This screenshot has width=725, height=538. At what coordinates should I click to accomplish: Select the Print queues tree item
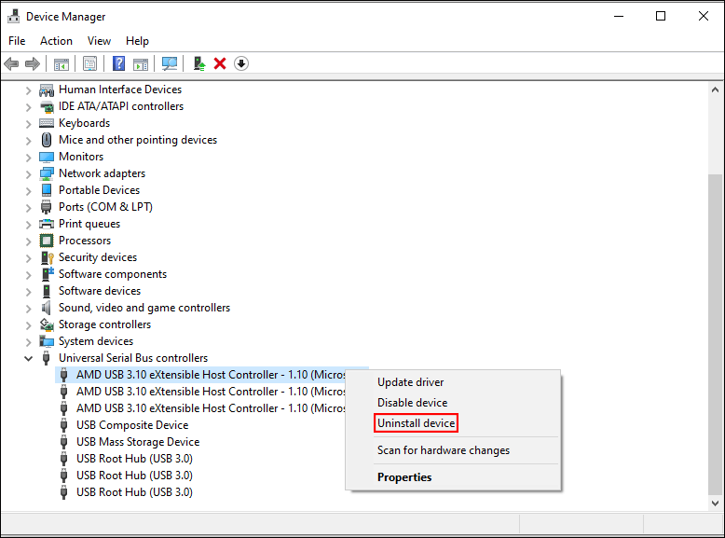click(x=89, y=224)
